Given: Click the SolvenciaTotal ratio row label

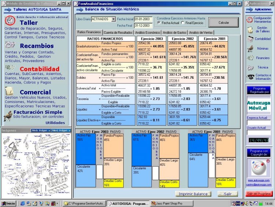Looking at the screenshot, I should pyautogui.click(x=86, y=89).
